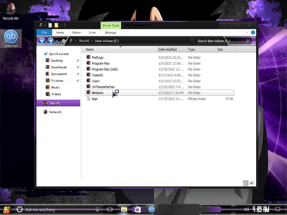Select the Drive Tools contextual tab
This screenshot has width=287, height=215.
pyautogui.click(x=111, y=25)
